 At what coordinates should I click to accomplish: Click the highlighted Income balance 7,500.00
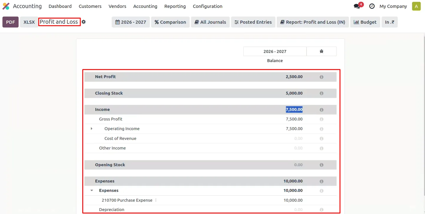(x=294, y=110)
